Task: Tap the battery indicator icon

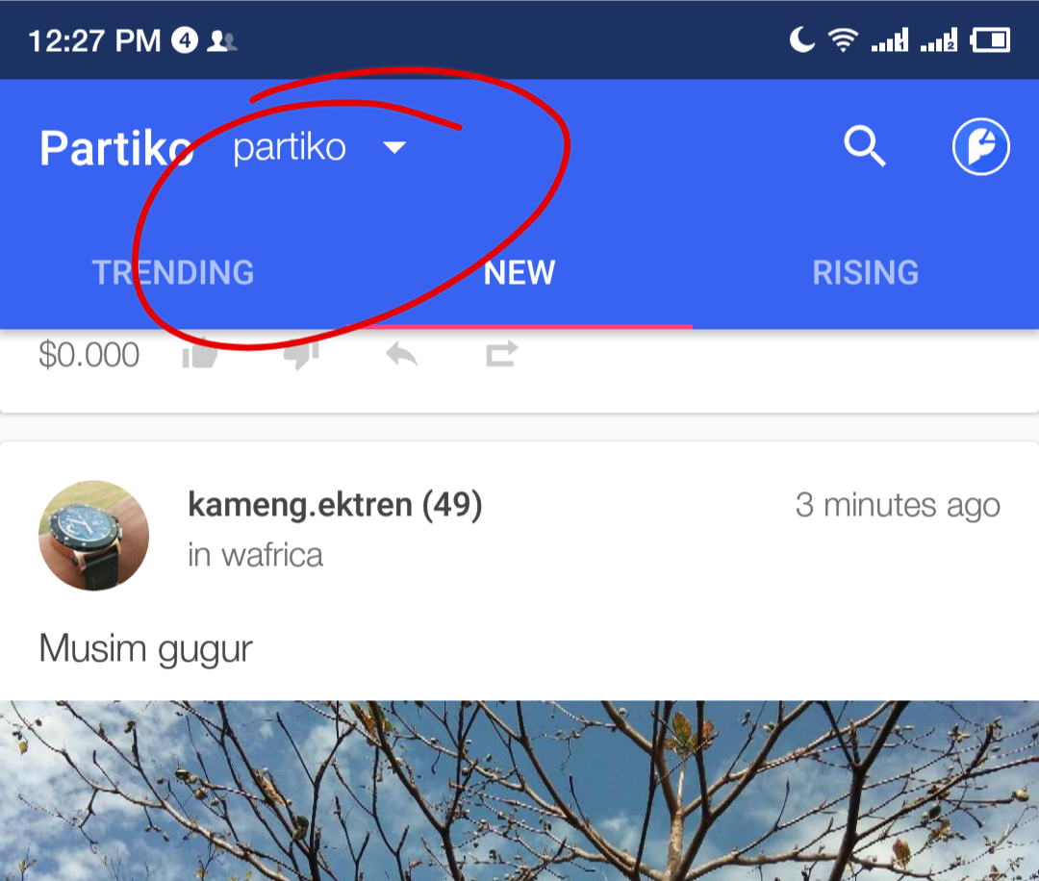Action: pyautogui.click(x=990, y=39)
